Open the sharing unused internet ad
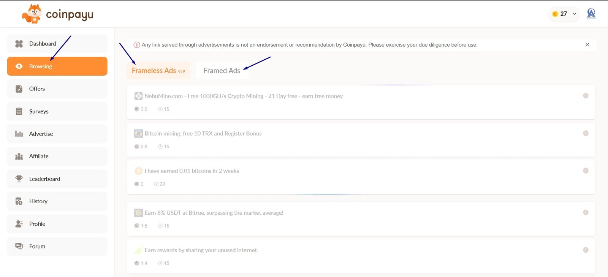Screen dimensions: 608x277 (x=201, y=250)
